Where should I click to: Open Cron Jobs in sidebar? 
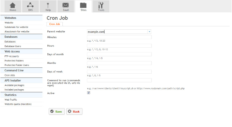pyautogui.click(x=10, y=75)
